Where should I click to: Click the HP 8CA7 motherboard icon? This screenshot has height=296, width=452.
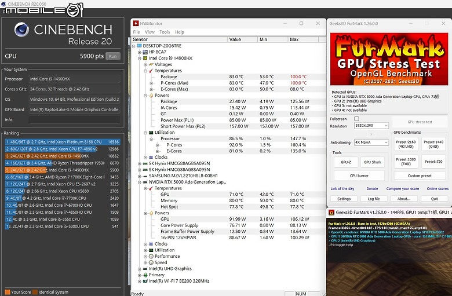[145, 52]
